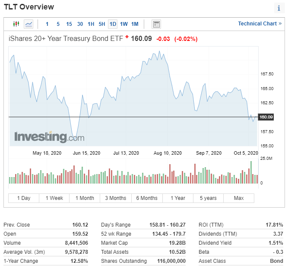Select the 1M interval
Screen dimensions: 288x271
135,24
